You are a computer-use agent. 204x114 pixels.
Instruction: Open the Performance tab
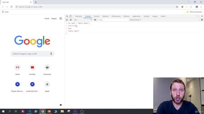tap(116, 16)
